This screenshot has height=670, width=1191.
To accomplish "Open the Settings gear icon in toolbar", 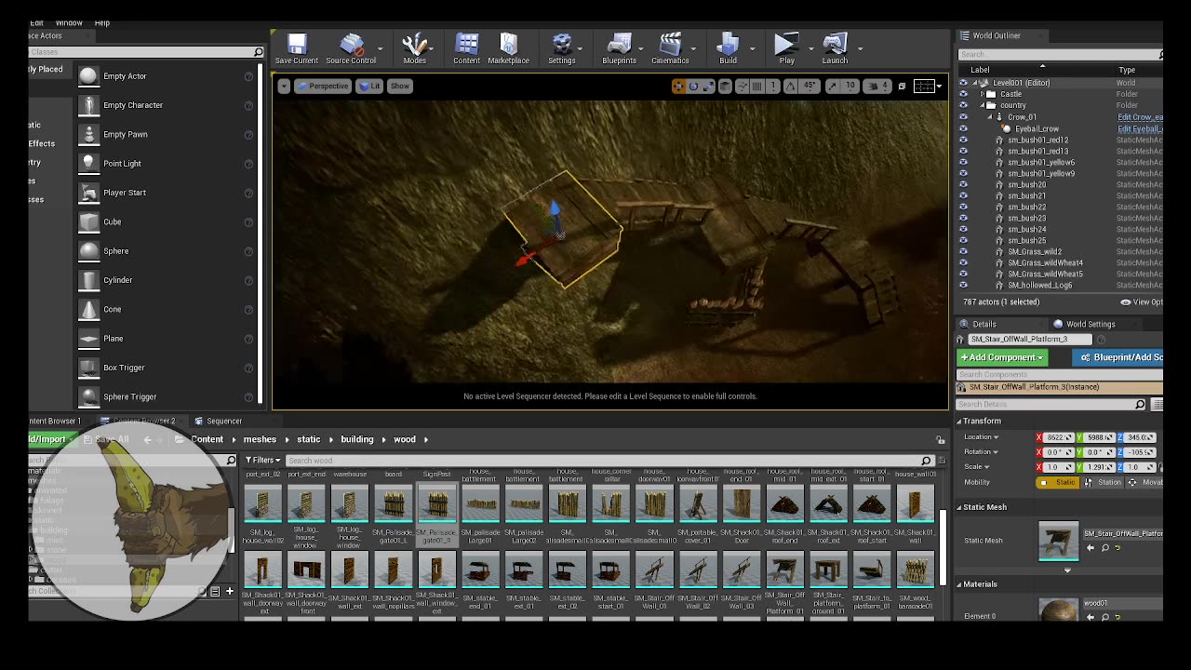I will [x=561, y=48].
